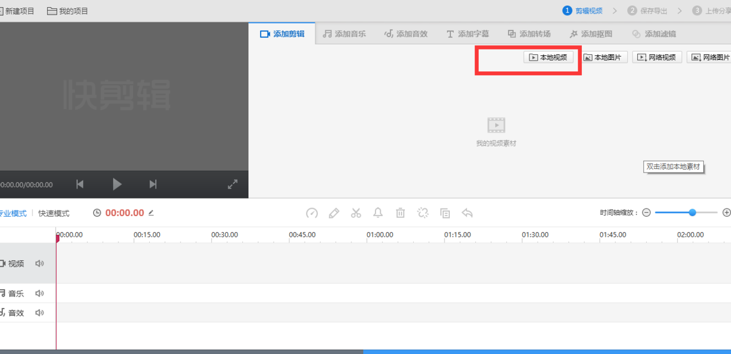Open 我的项目 folder
The height and width of the screenshot is (354, 731).
68,11
